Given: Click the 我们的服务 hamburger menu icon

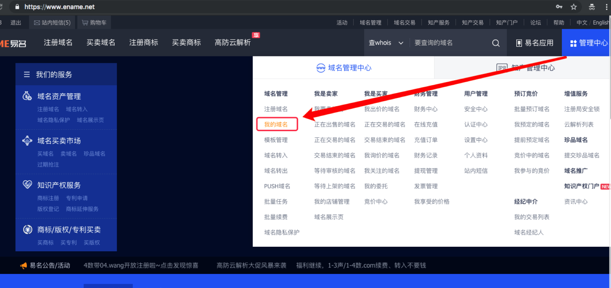Looking at the screenshot, I should [27, 74].
